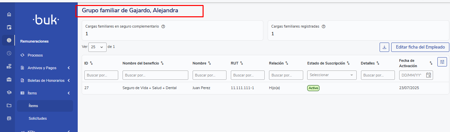
Task: Open column settings filter icon
Action: coord(442,62)
